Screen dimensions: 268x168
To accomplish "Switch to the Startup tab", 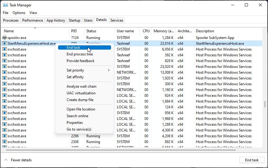I will coord(75,20).
